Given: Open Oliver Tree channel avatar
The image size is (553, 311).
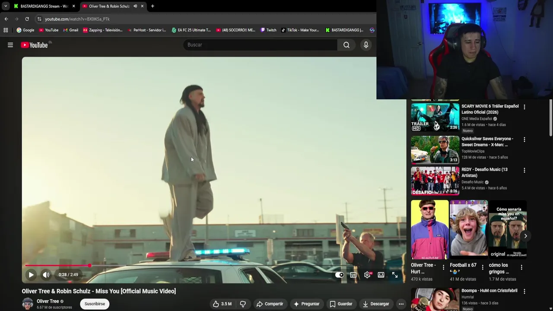Looking at the screenshot, I should (x=28, y=304).
